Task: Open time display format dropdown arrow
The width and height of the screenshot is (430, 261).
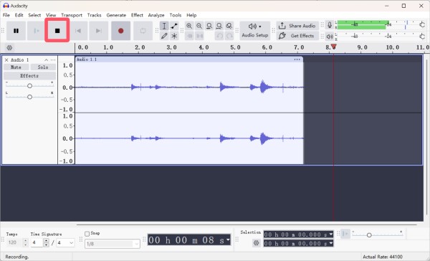Action: (x=228, y=240)
